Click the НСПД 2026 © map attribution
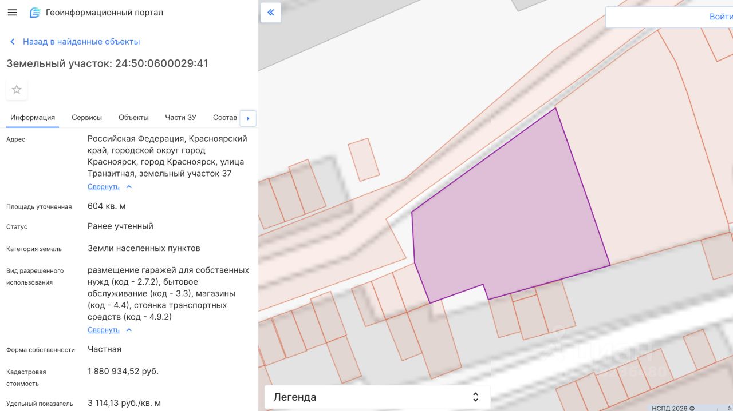The image size is (733, 411). 673,408
